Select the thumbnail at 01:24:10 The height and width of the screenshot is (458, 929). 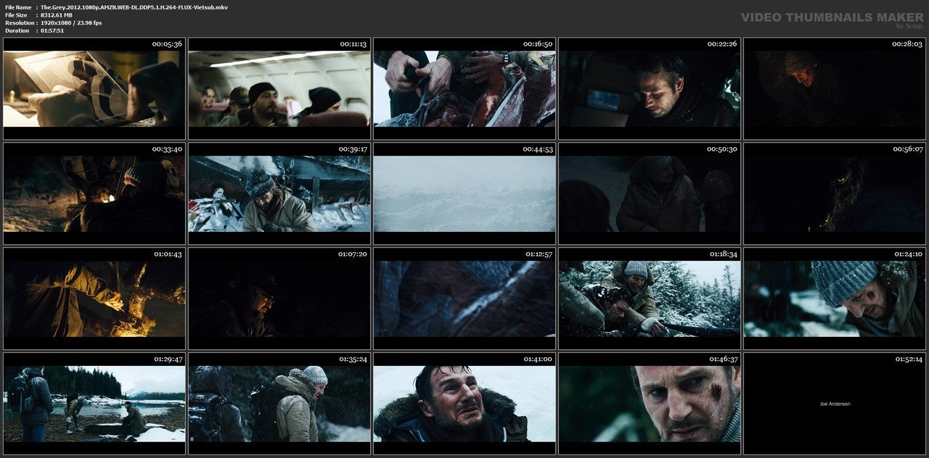coord(835,299)
